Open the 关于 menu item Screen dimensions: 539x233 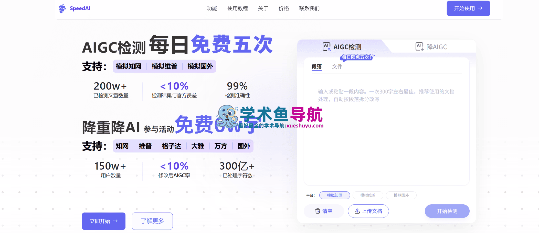(263, 8)
